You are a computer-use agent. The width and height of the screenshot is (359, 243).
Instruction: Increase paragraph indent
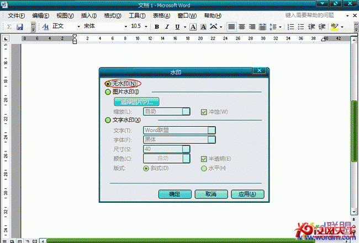click(322, 26)
